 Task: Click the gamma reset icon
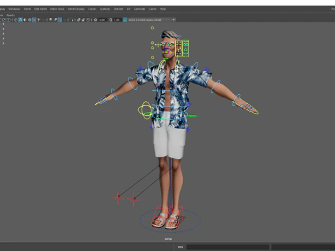click(x=110, y=20)
